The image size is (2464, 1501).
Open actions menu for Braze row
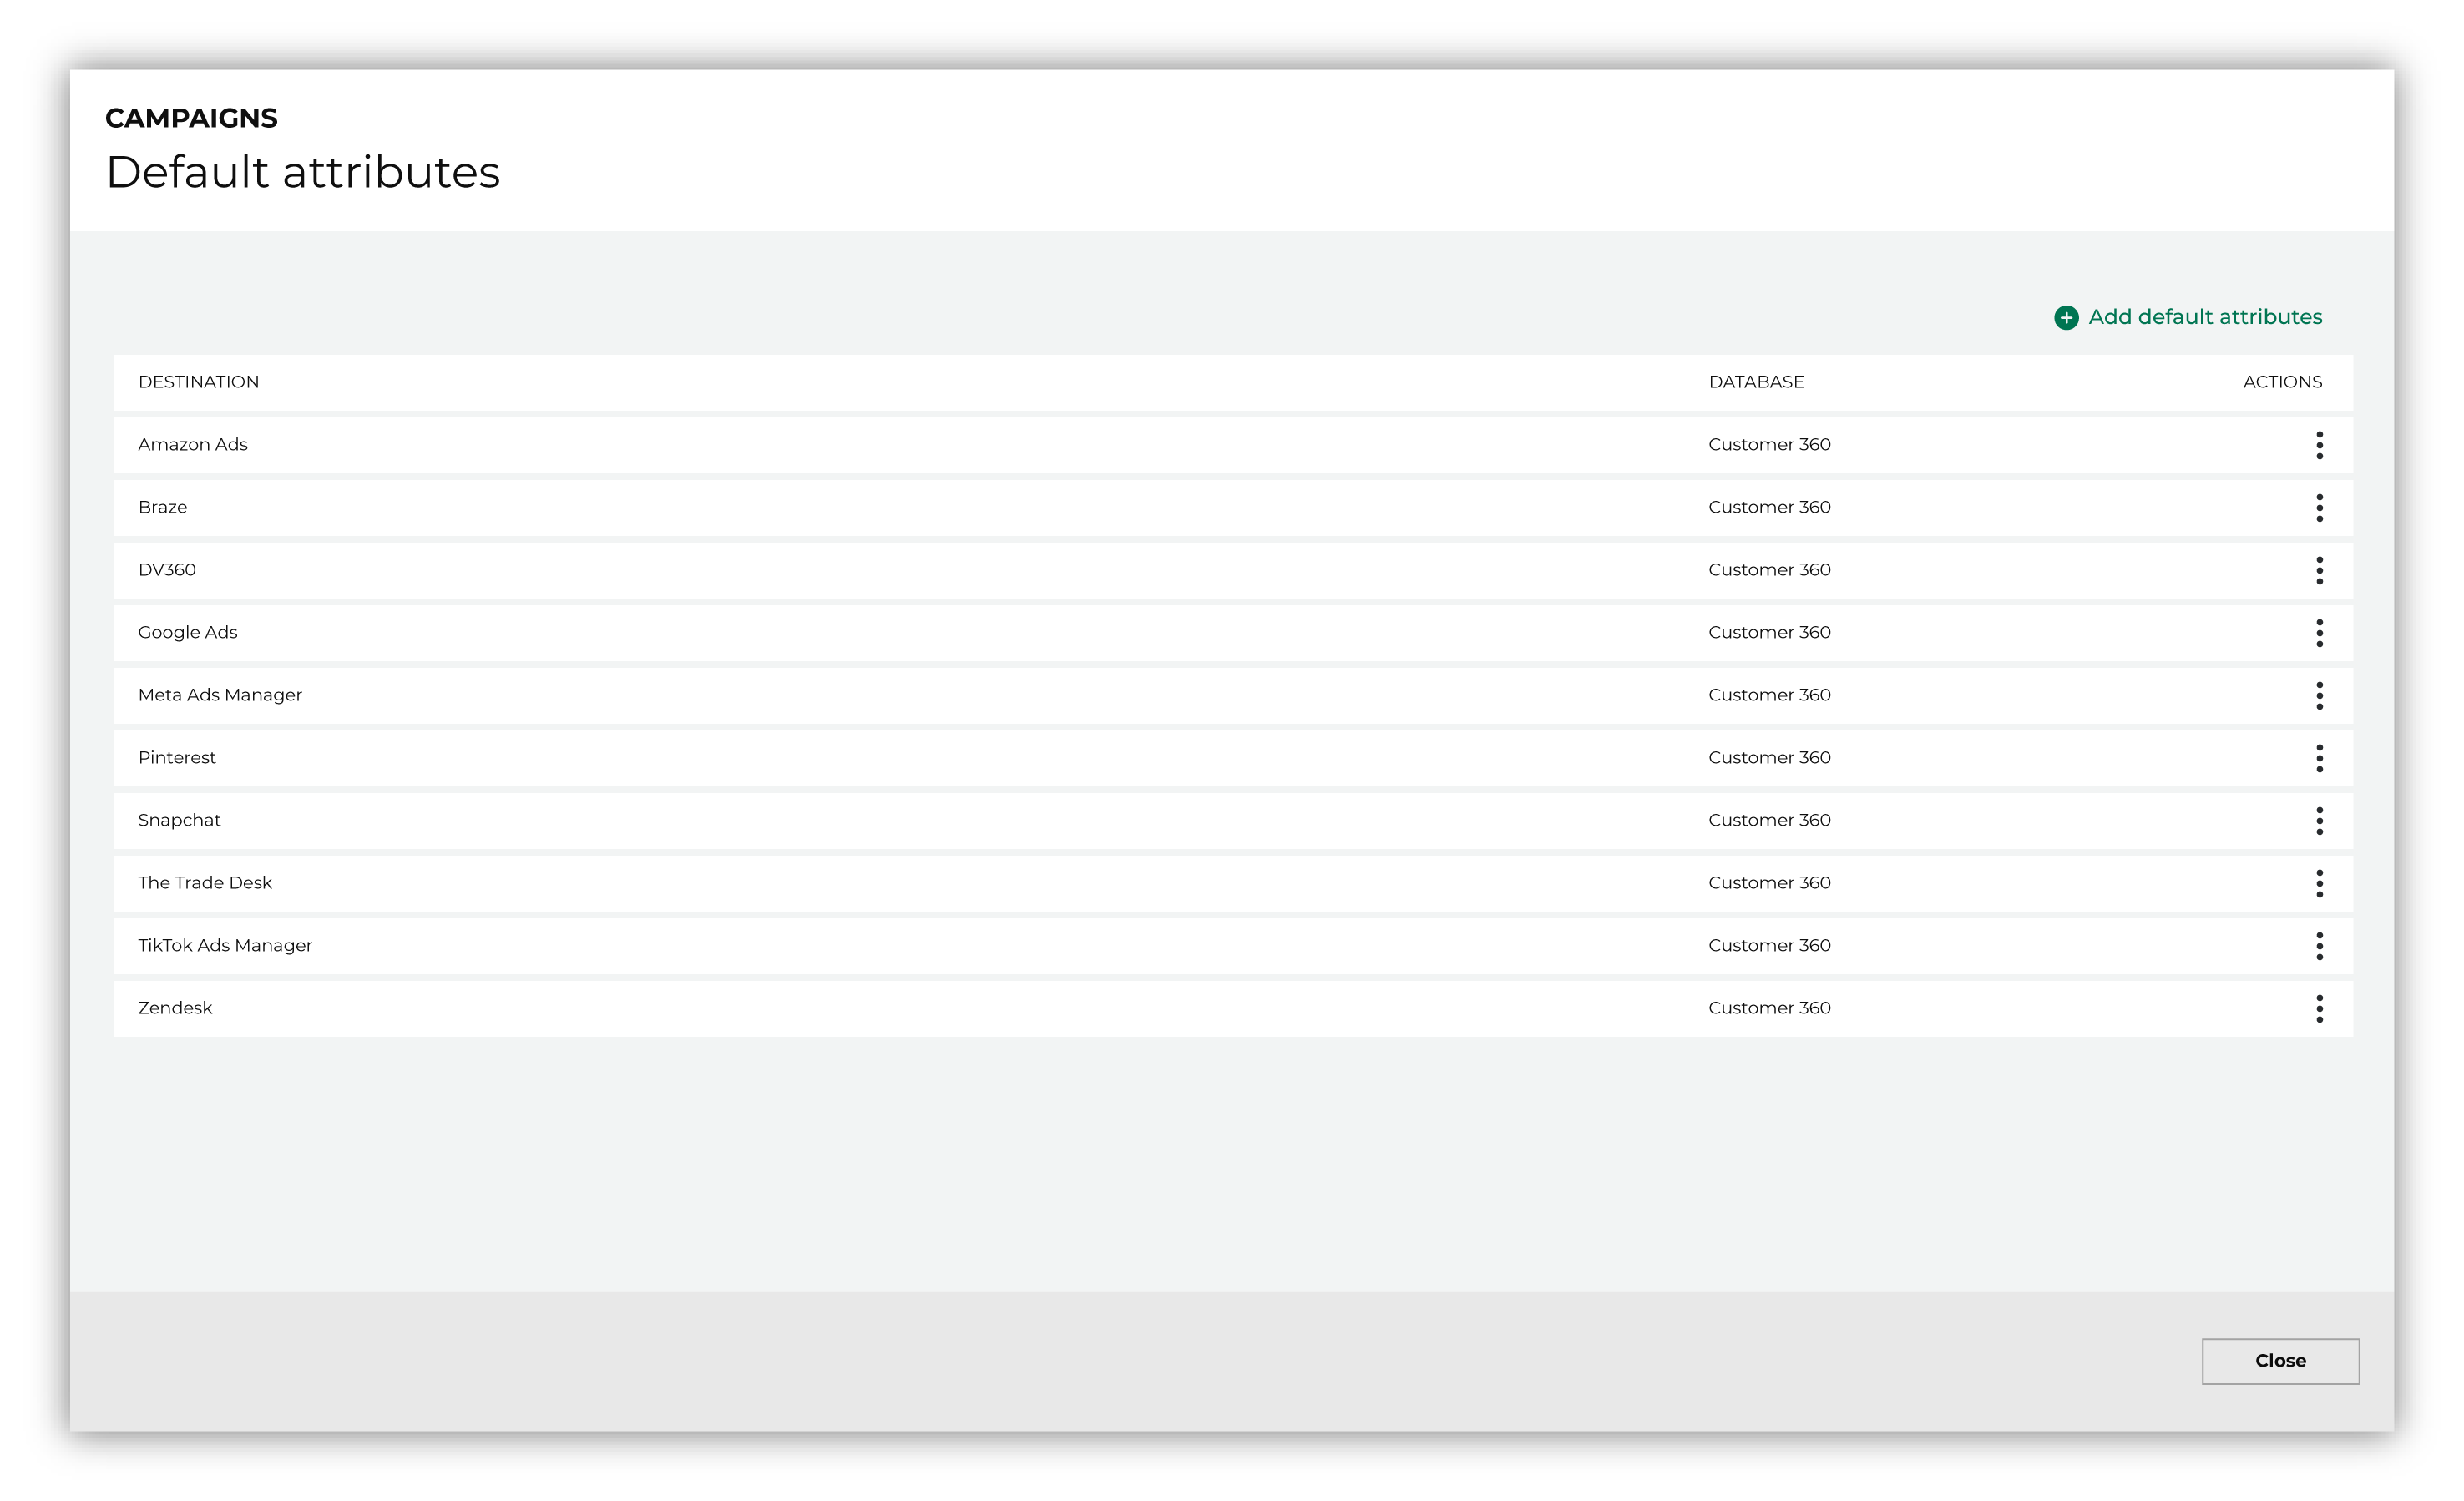click(2319, 508)
